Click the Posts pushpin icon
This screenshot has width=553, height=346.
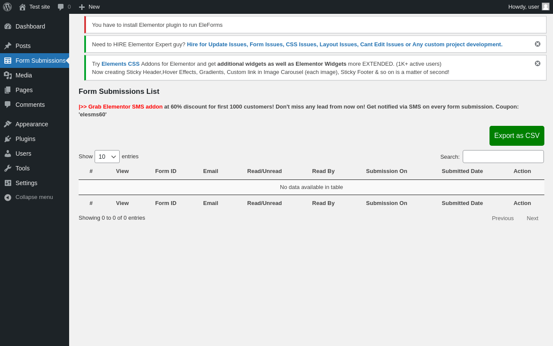(8, 46)
